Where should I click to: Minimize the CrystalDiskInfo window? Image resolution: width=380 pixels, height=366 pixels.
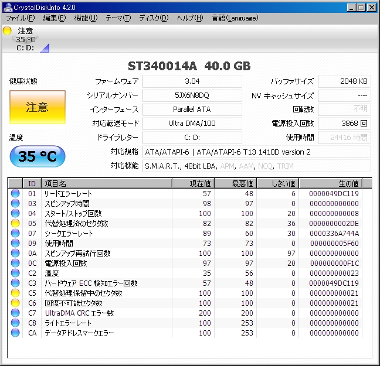coord(351,8)
